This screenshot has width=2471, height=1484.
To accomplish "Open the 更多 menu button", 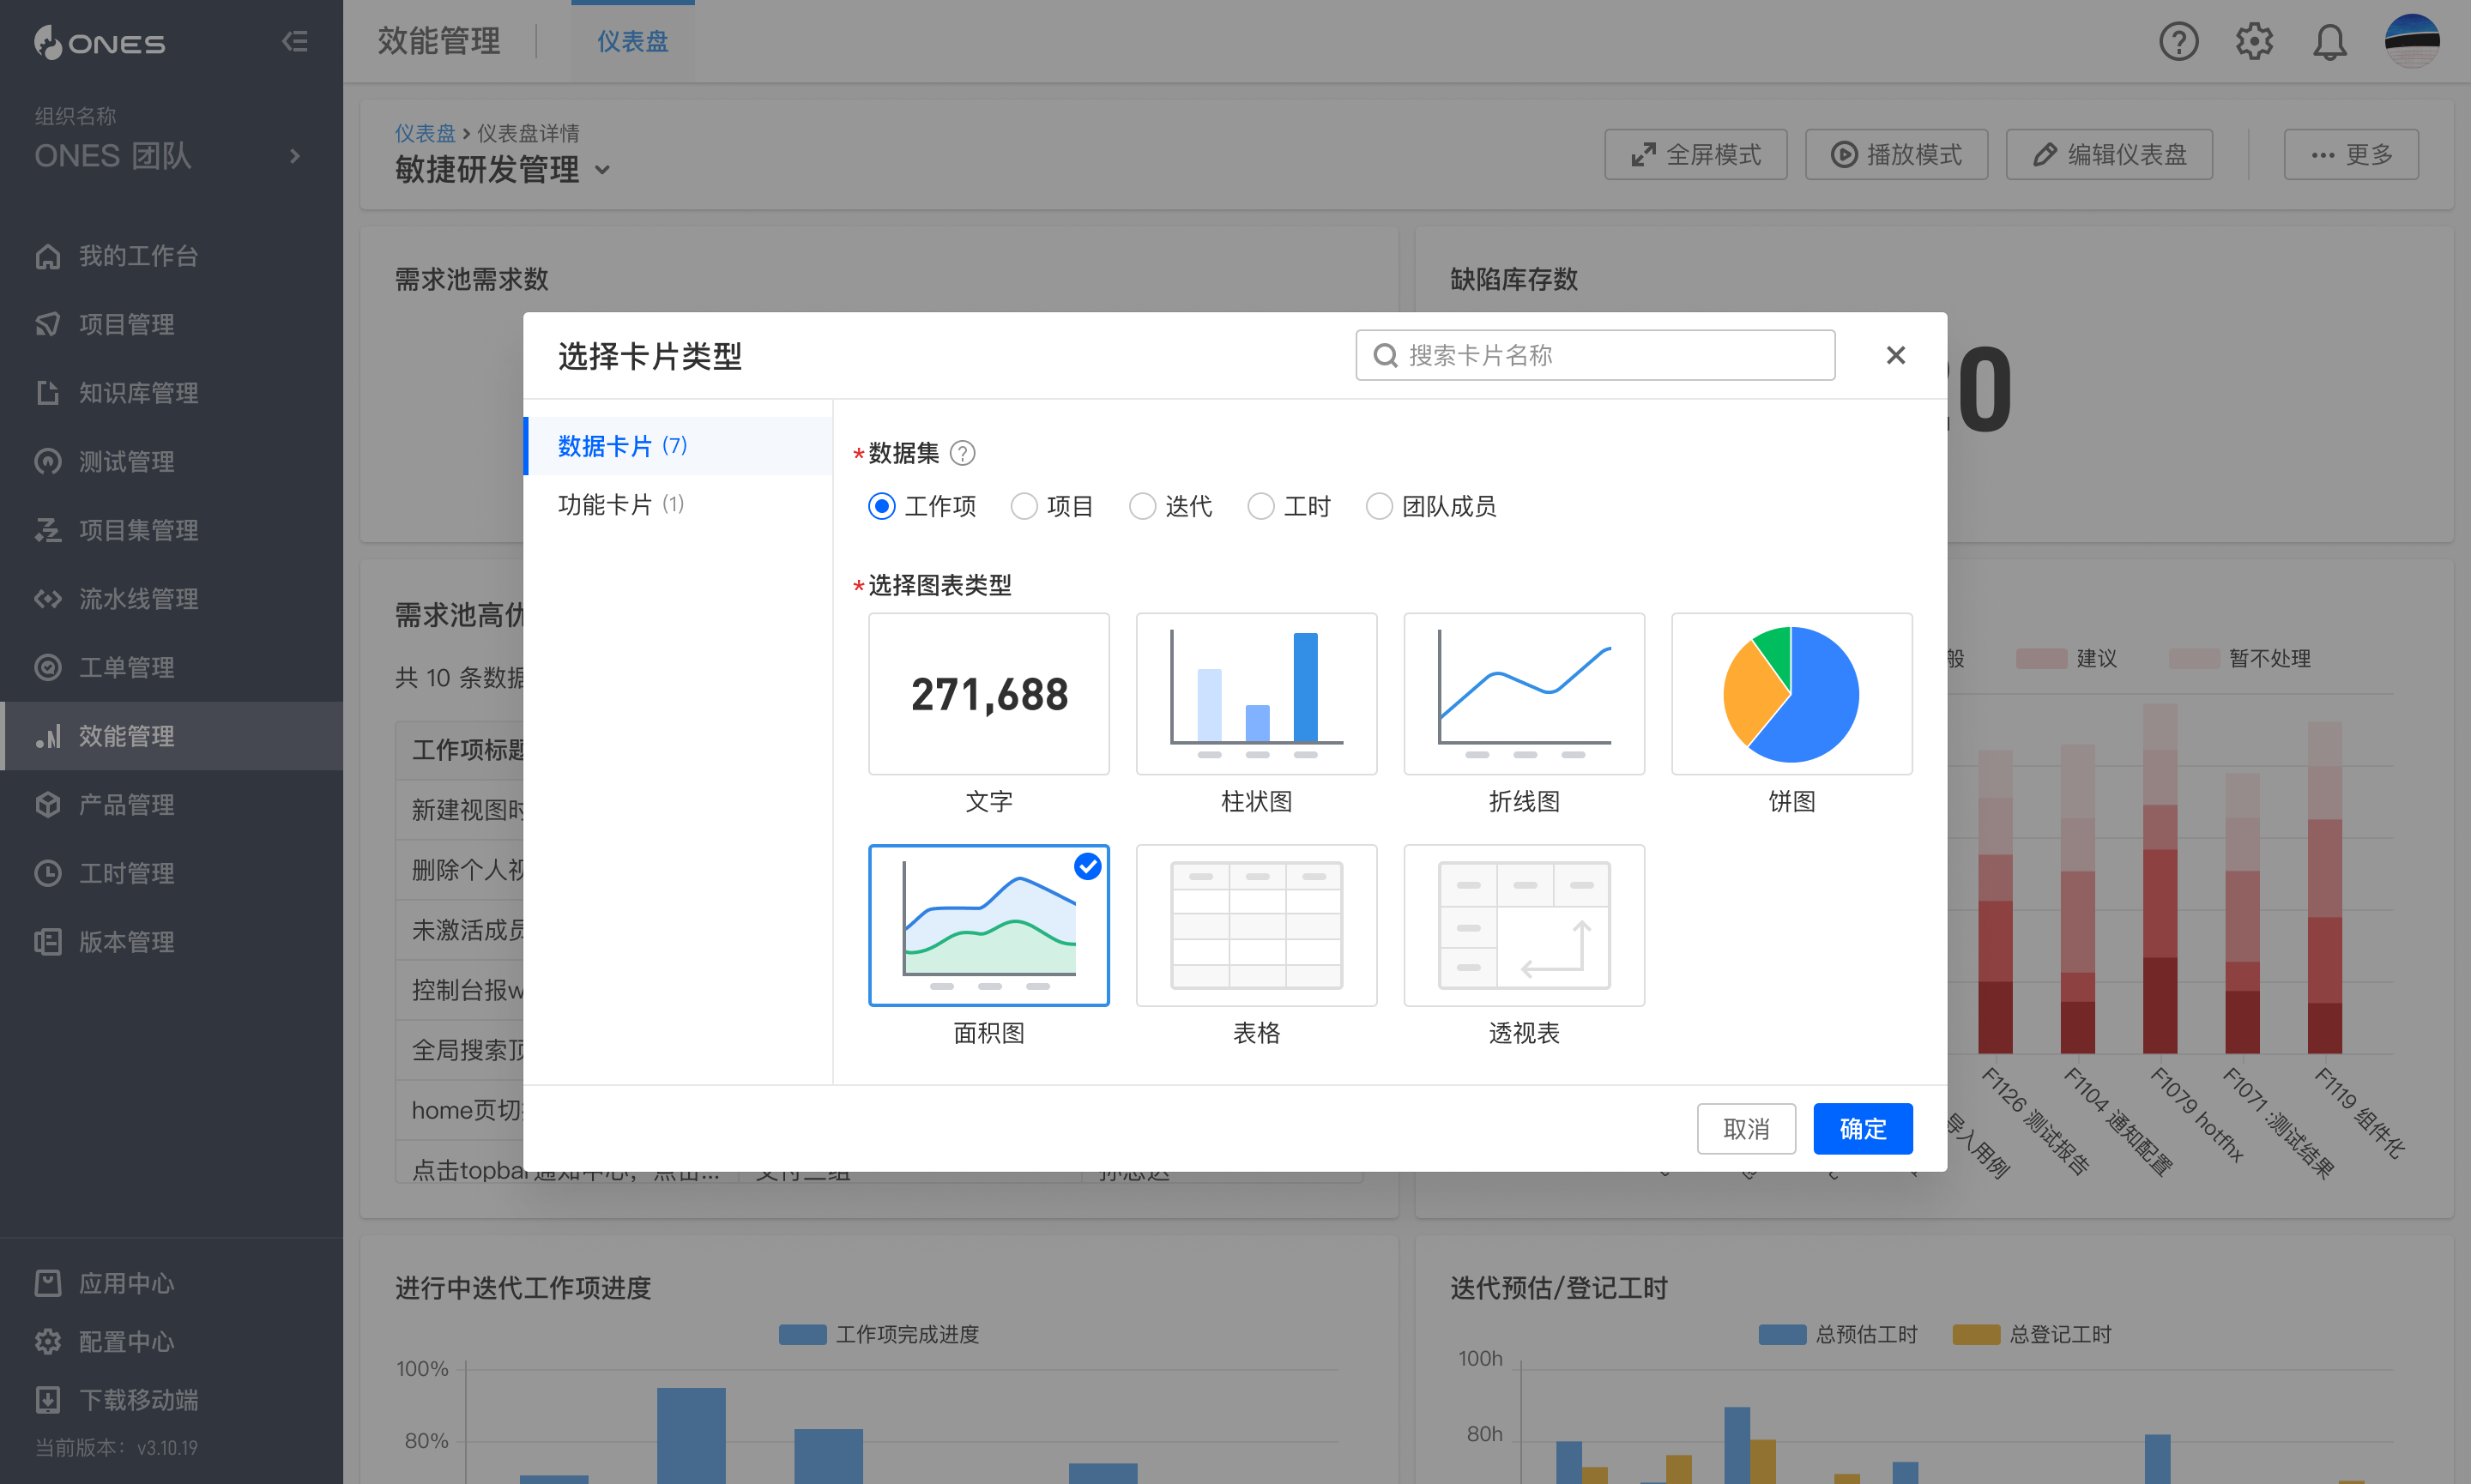I will [x=2350, y=155].
